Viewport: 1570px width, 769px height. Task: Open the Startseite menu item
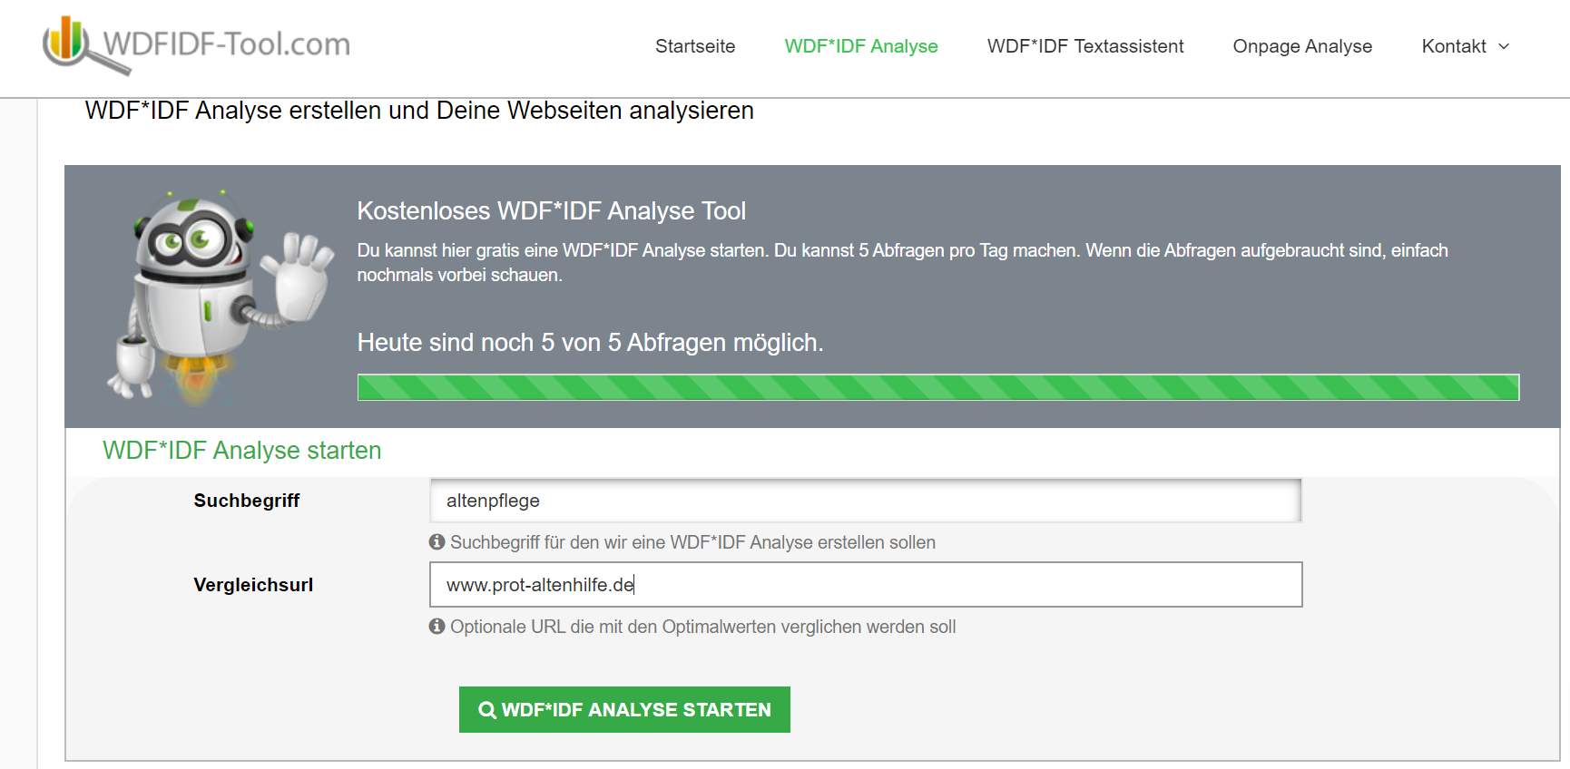pos(695,46)
